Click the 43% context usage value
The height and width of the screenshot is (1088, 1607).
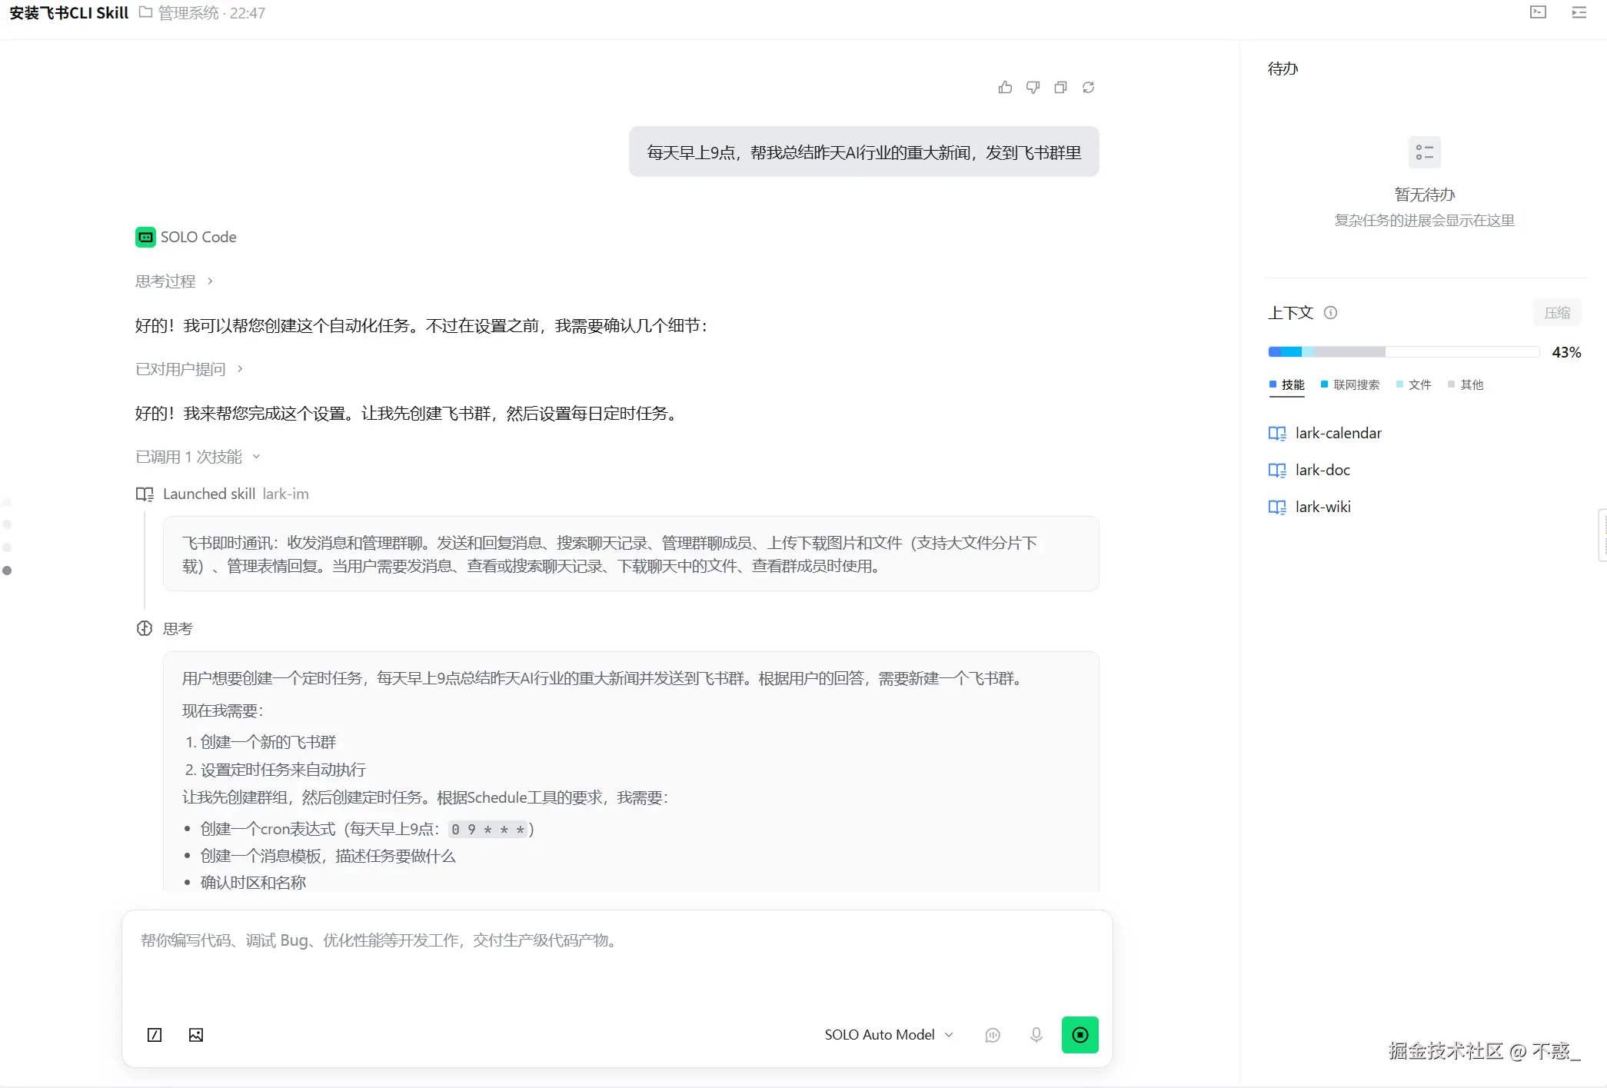click(x=1566, y=352)
